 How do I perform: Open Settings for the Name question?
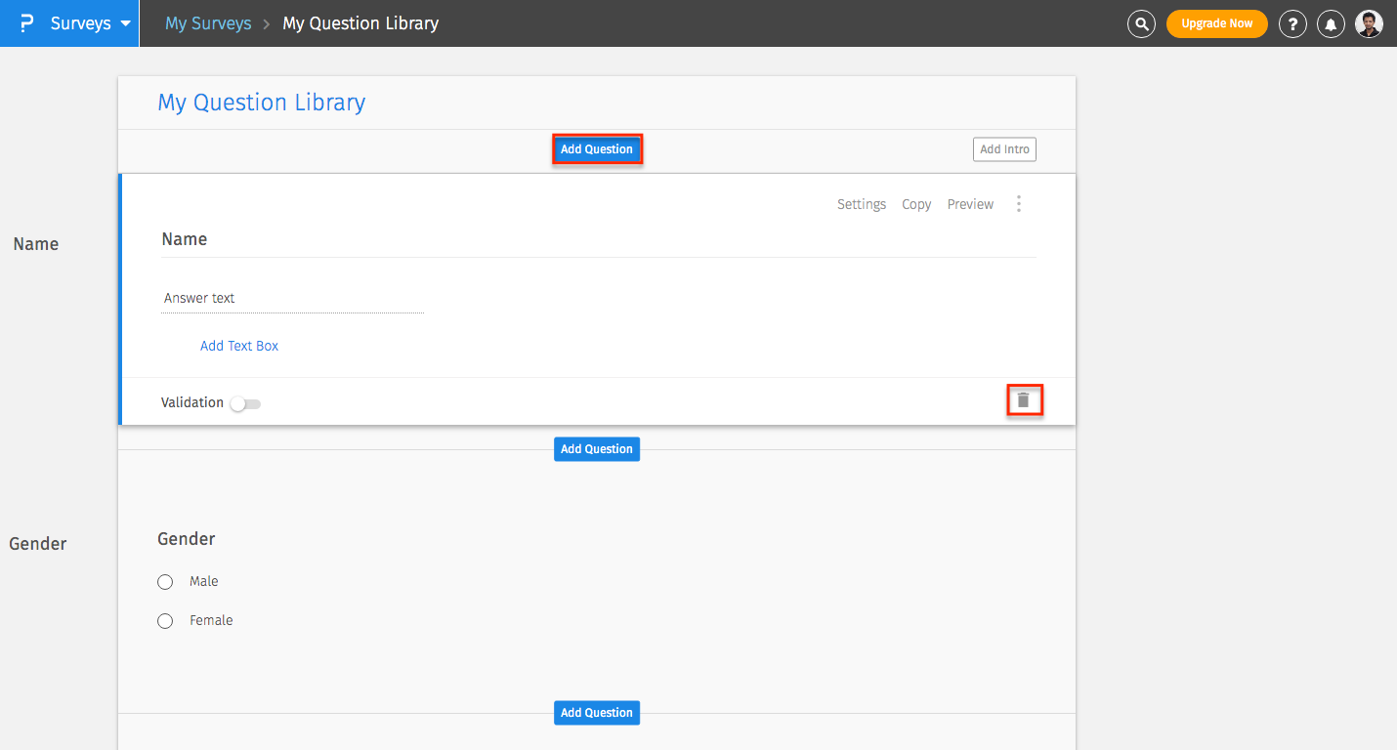[862, 204]
